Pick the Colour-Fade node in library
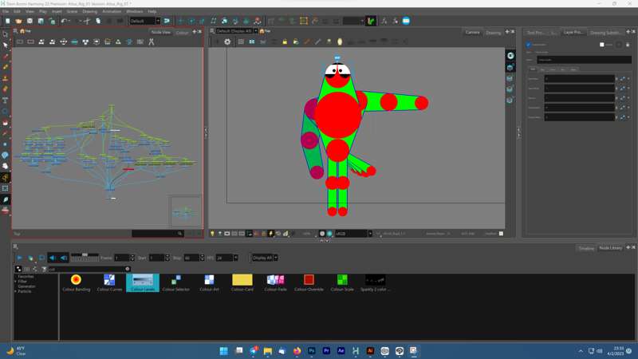Viewport: 638px width, 359px height. coord(275,280)
